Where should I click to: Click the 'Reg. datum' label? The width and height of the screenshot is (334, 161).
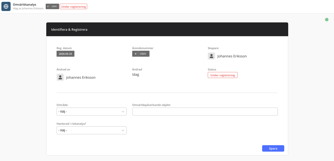coord(64,48)
